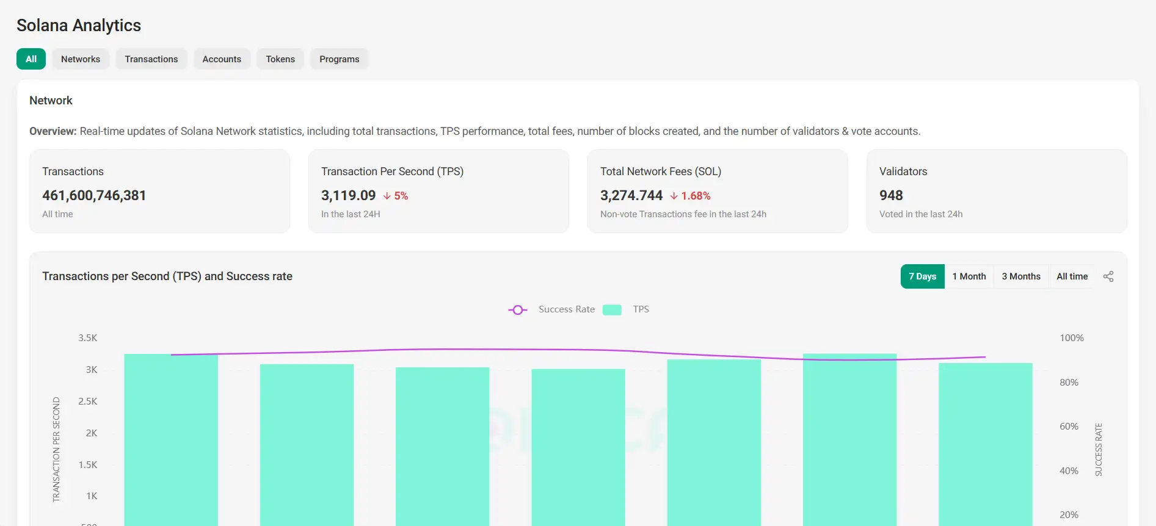The height and width of the screenshot is (526, 1156).
Task: Open the Programs tab
Action: [339, 59]
